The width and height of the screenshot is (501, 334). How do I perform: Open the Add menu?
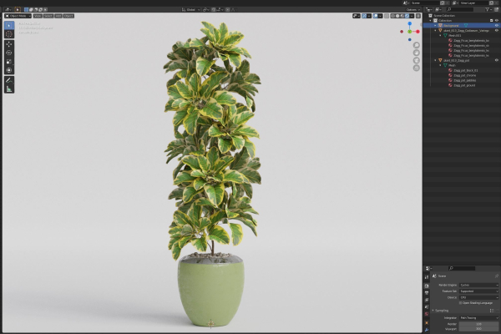58,16
